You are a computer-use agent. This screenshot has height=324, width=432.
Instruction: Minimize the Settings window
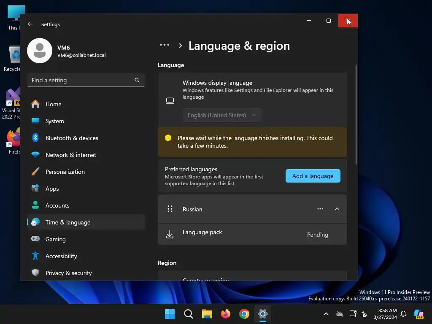pyautogui.click(x=309, y=21)
